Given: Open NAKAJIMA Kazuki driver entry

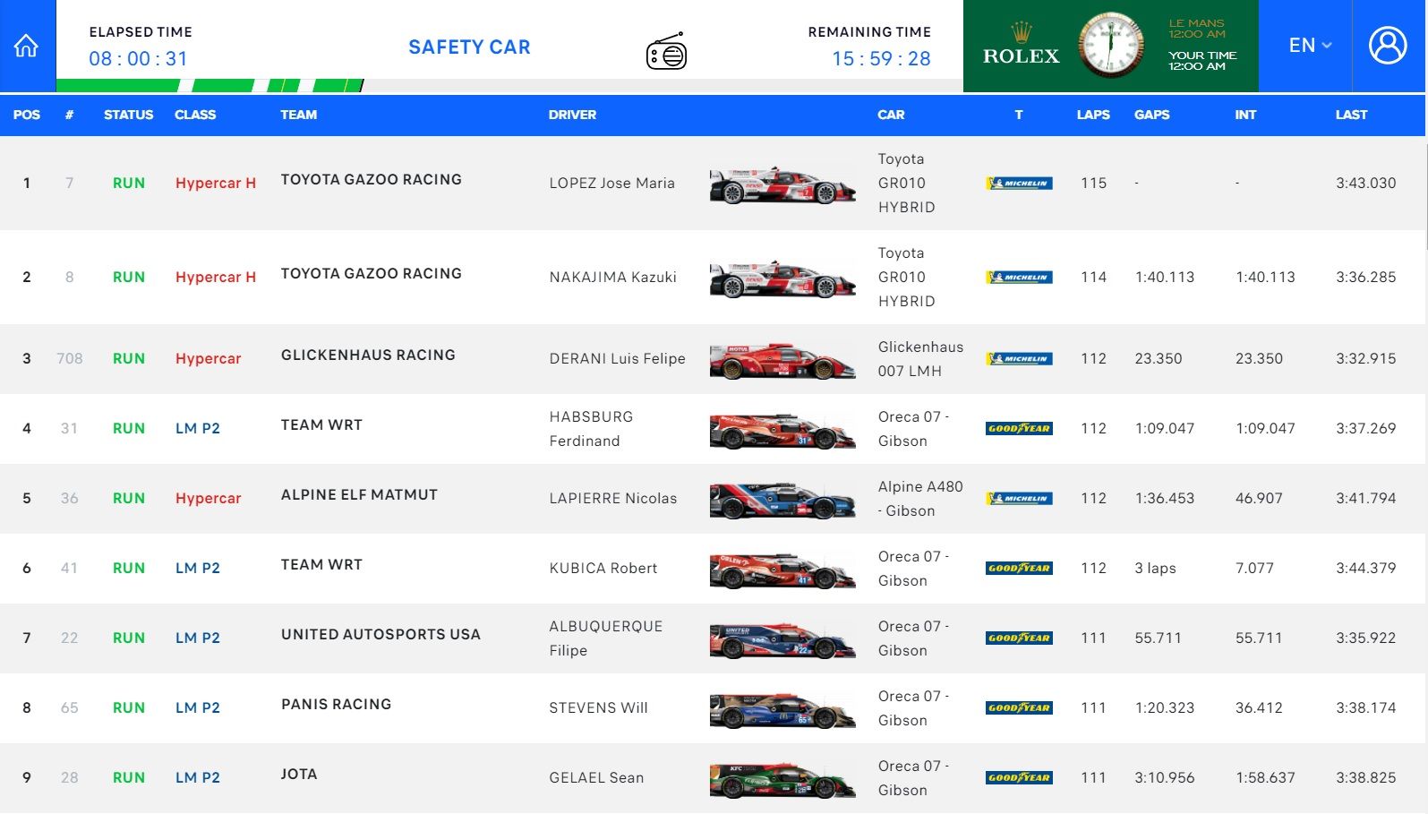Looking at the screenshot, I should coord(612,278).
